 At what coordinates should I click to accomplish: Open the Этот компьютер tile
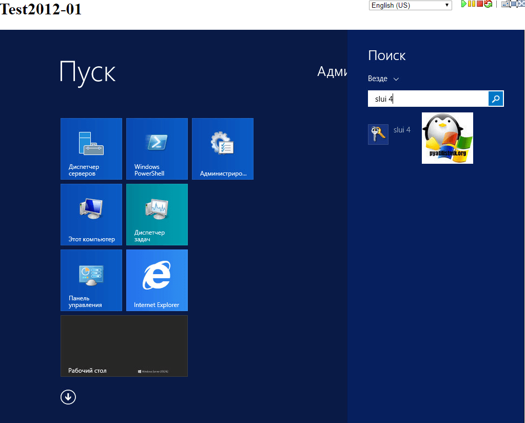coord(91,215)
